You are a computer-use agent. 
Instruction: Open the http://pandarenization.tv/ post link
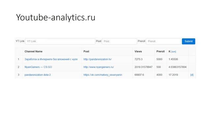[x=98, y=59]
